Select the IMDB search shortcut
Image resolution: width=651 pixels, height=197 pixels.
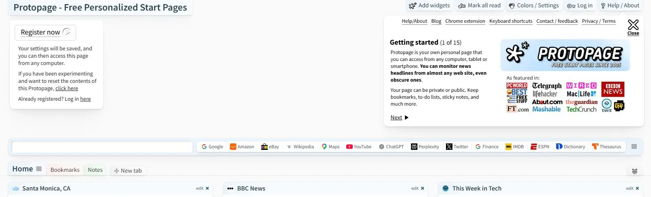coord(515,147)
